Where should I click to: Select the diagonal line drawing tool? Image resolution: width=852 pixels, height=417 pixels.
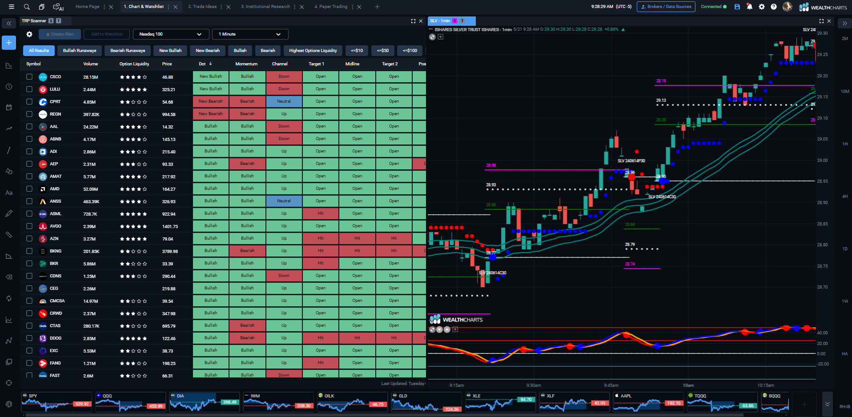point(9,150)
